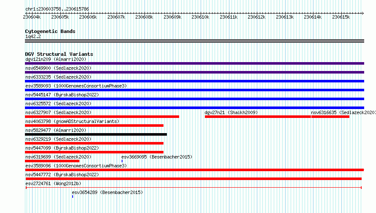Click the DGV Structural Variants track title
The image size is (376, 213).
59,54
